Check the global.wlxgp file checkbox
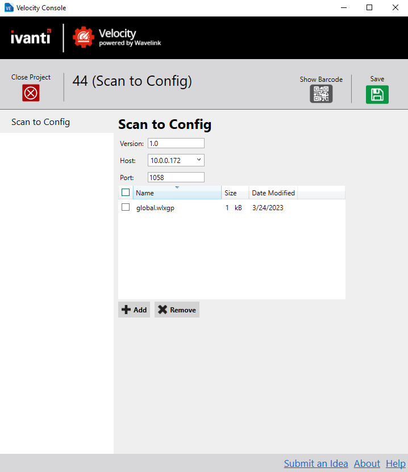This screenshot has width=408, height=472. pos(126,207)
